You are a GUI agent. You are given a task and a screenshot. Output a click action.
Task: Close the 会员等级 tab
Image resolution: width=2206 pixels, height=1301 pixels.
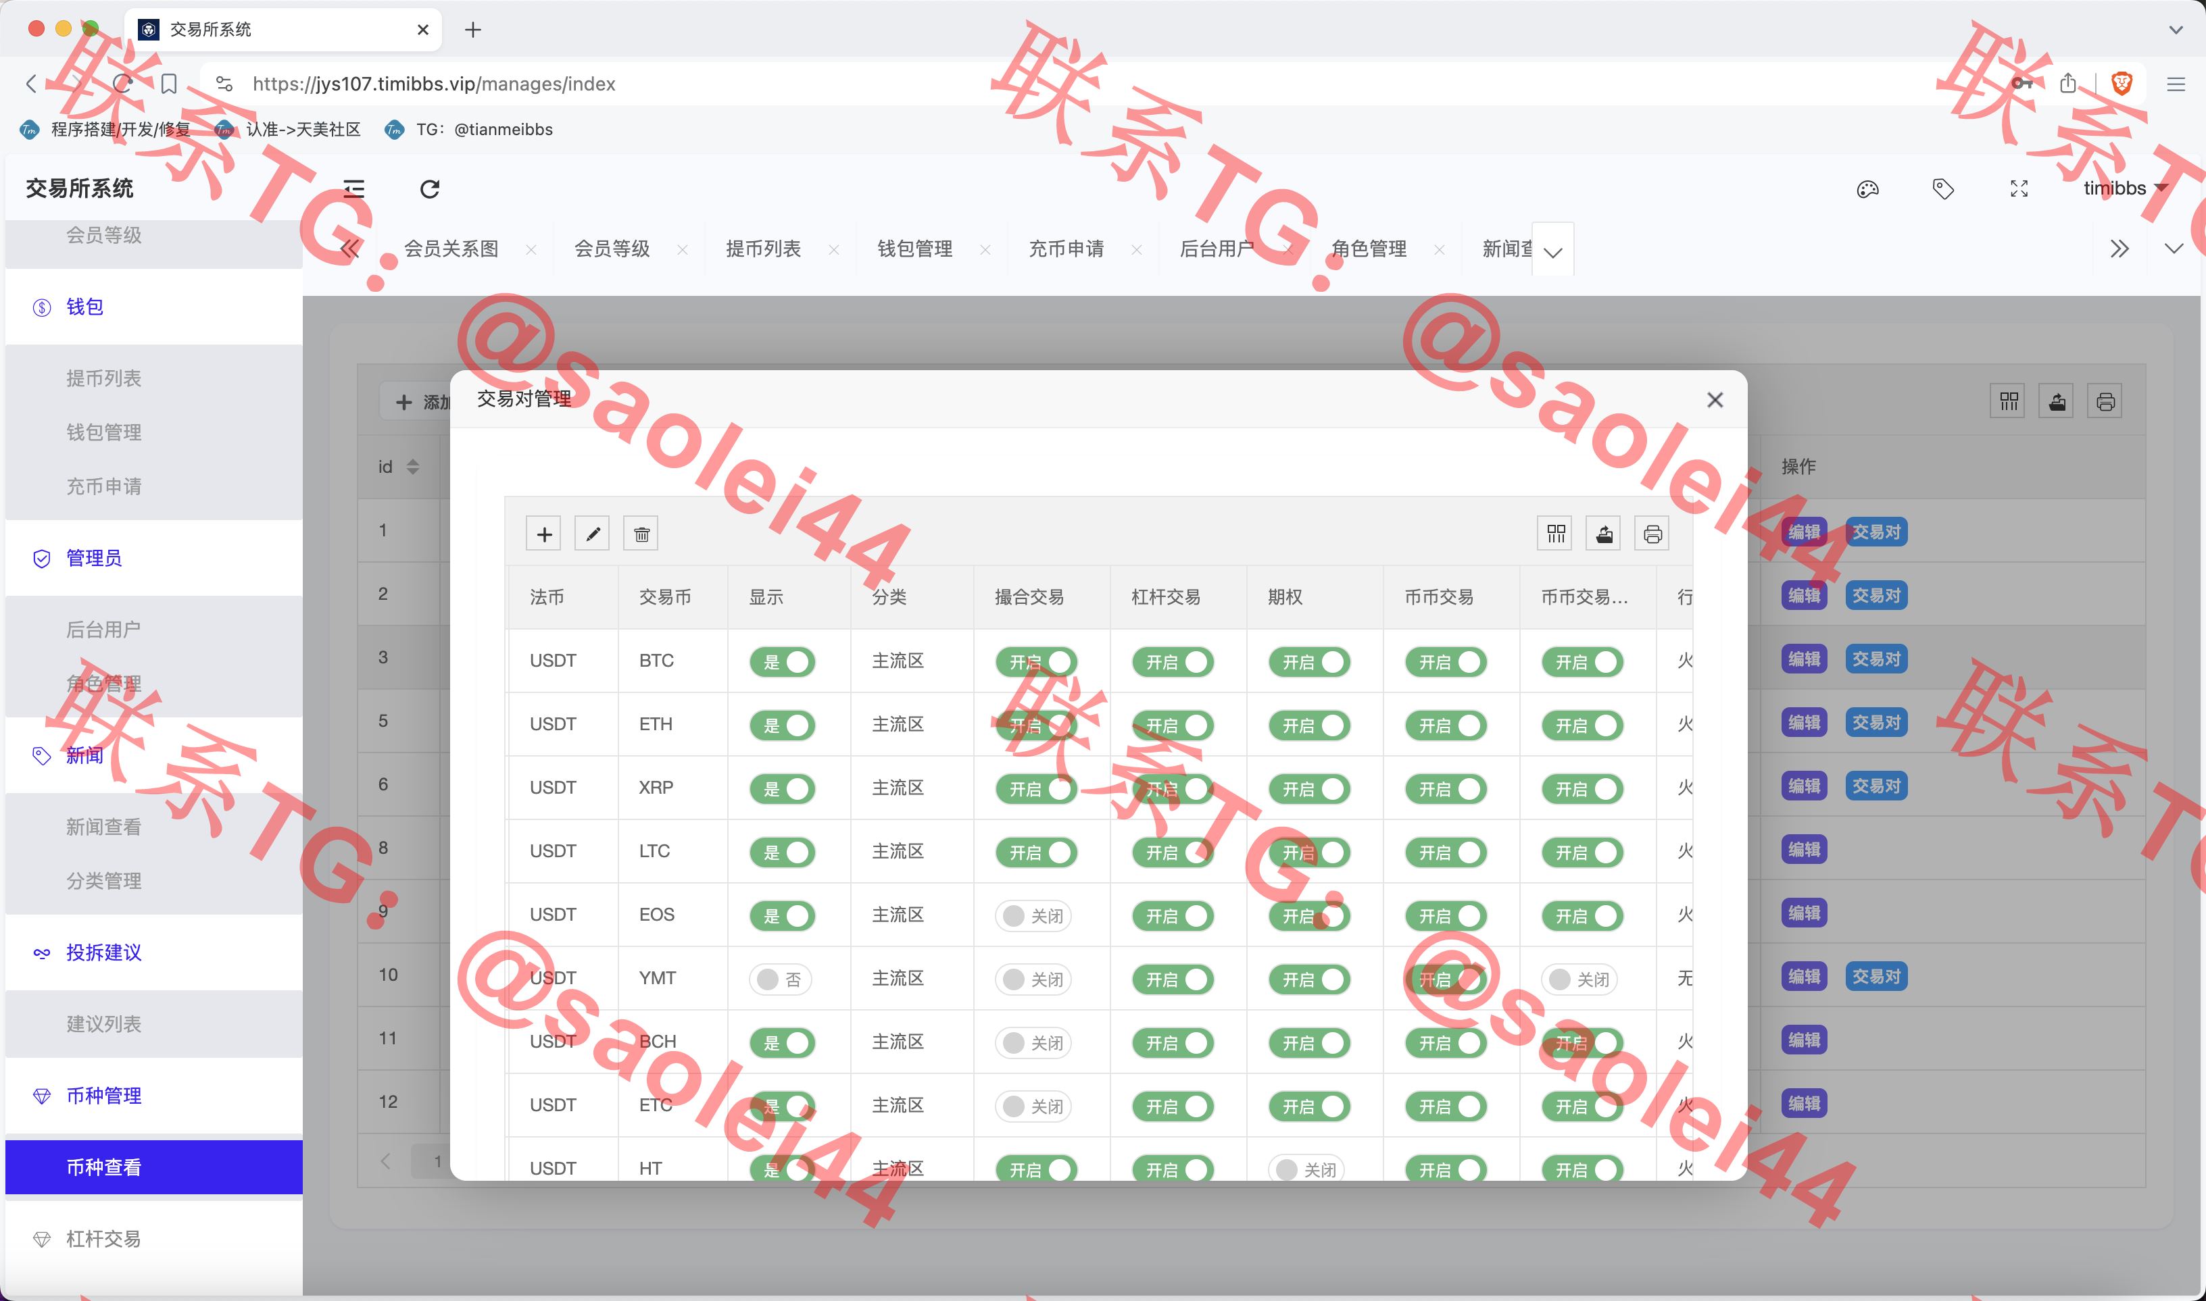pyautogui.click(x=683, y=250)
